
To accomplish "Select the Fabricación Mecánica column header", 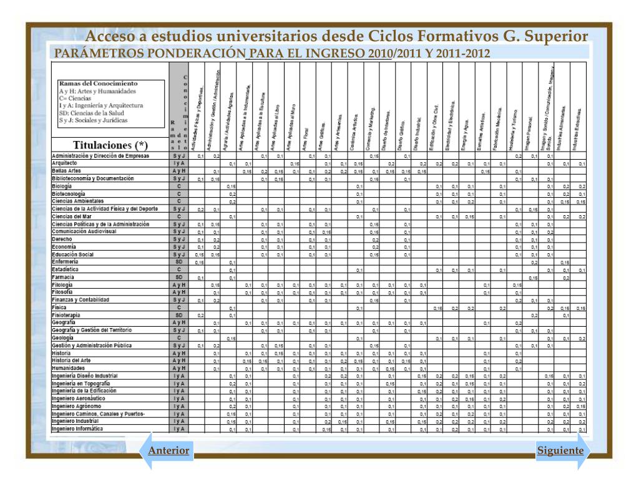I will [x=499, y=128].
